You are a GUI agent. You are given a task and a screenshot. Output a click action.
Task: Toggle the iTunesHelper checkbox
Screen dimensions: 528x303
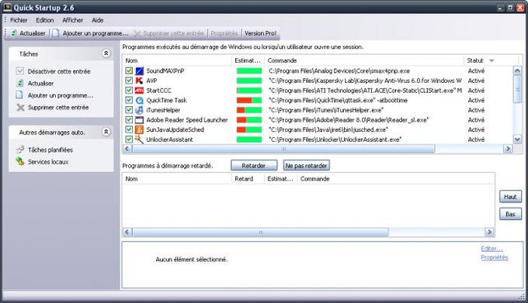pyautogui.click(x=129, y=110)
